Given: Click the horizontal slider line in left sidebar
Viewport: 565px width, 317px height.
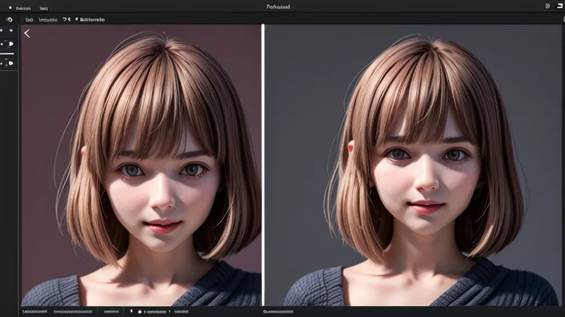Looking at the screenshot, I should [x=7, y=54].
